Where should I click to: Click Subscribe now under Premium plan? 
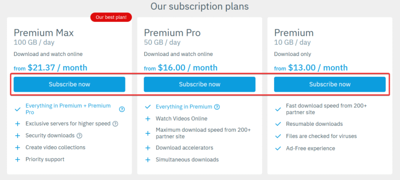coord(330,84)
